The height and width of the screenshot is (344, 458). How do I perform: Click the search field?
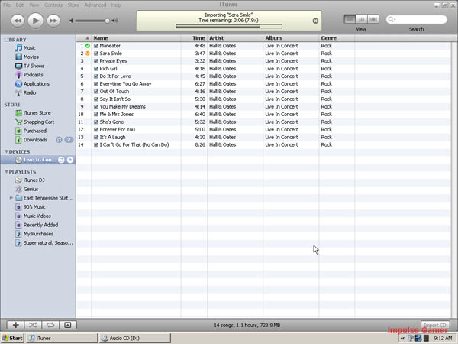417,19
